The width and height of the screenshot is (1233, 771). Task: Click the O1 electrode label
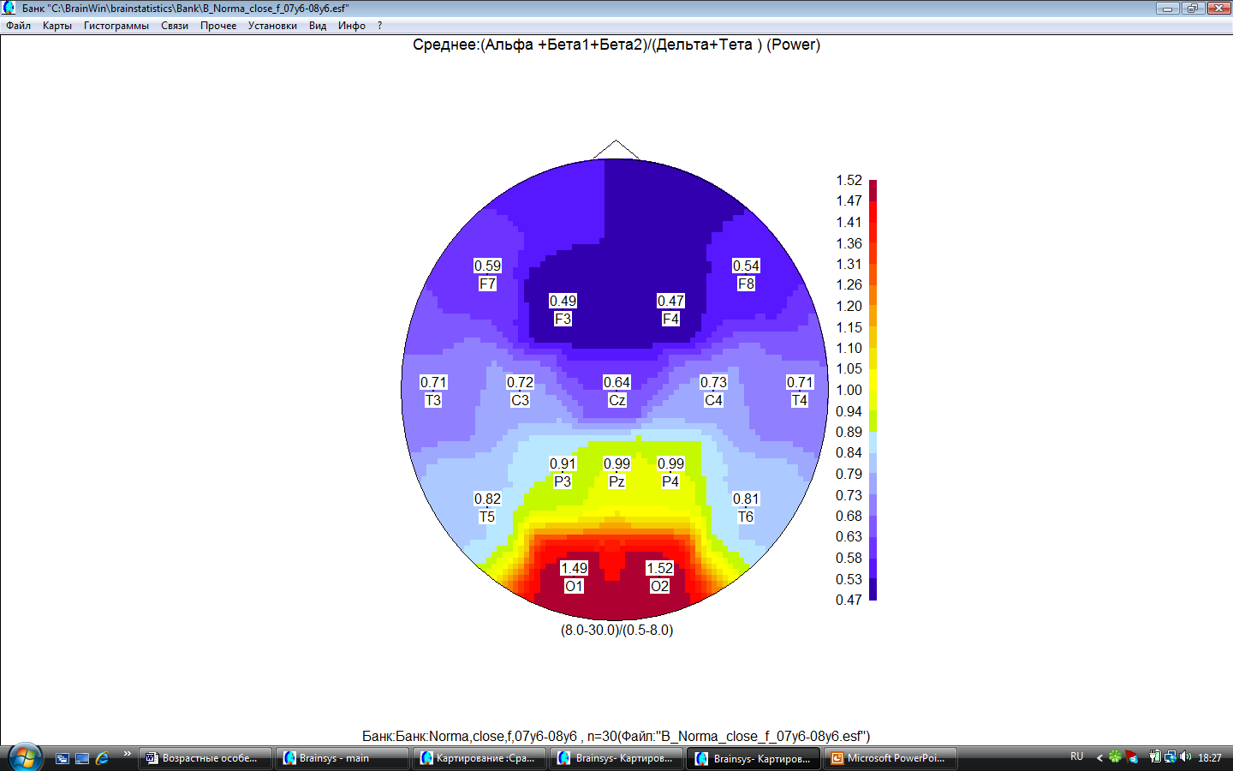574,586
